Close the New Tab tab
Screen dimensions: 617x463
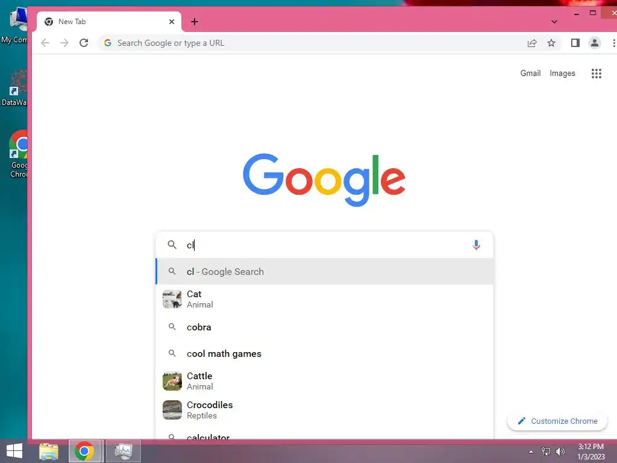tap(172, 22)
